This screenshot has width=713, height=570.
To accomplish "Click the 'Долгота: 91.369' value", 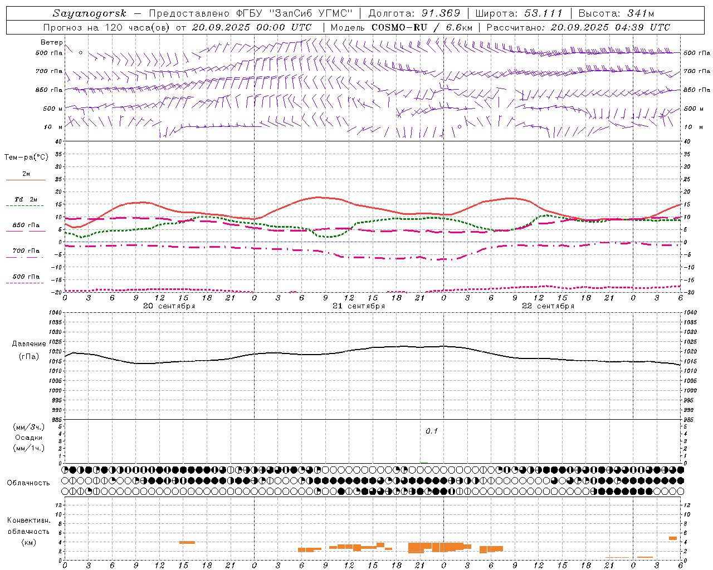I will [x=414, y=13].
